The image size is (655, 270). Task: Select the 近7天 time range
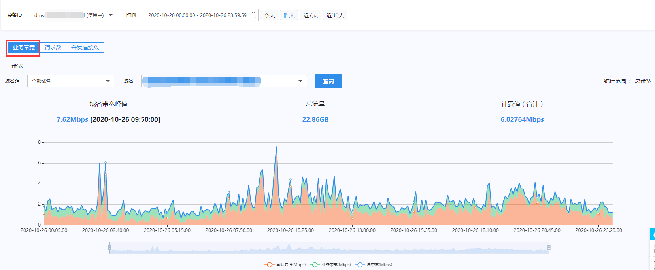311,15
